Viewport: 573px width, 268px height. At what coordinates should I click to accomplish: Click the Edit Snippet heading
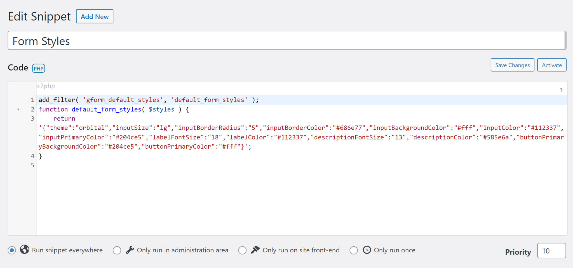click(39, 16)
